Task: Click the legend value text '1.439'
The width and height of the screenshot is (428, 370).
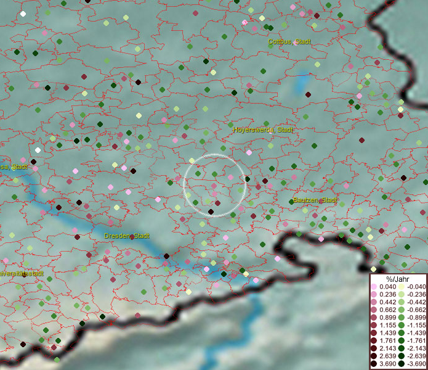Action: [387, 333]
